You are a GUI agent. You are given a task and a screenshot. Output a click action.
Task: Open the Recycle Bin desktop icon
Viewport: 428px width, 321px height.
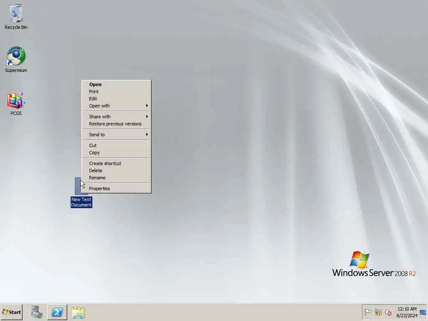(16, 16)
